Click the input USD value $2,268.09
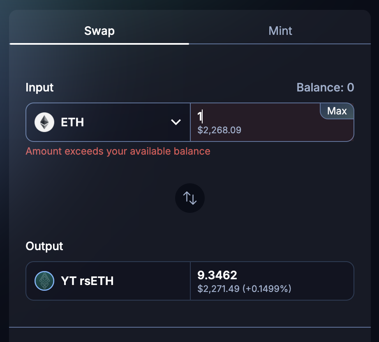 [x=220, y=130]
